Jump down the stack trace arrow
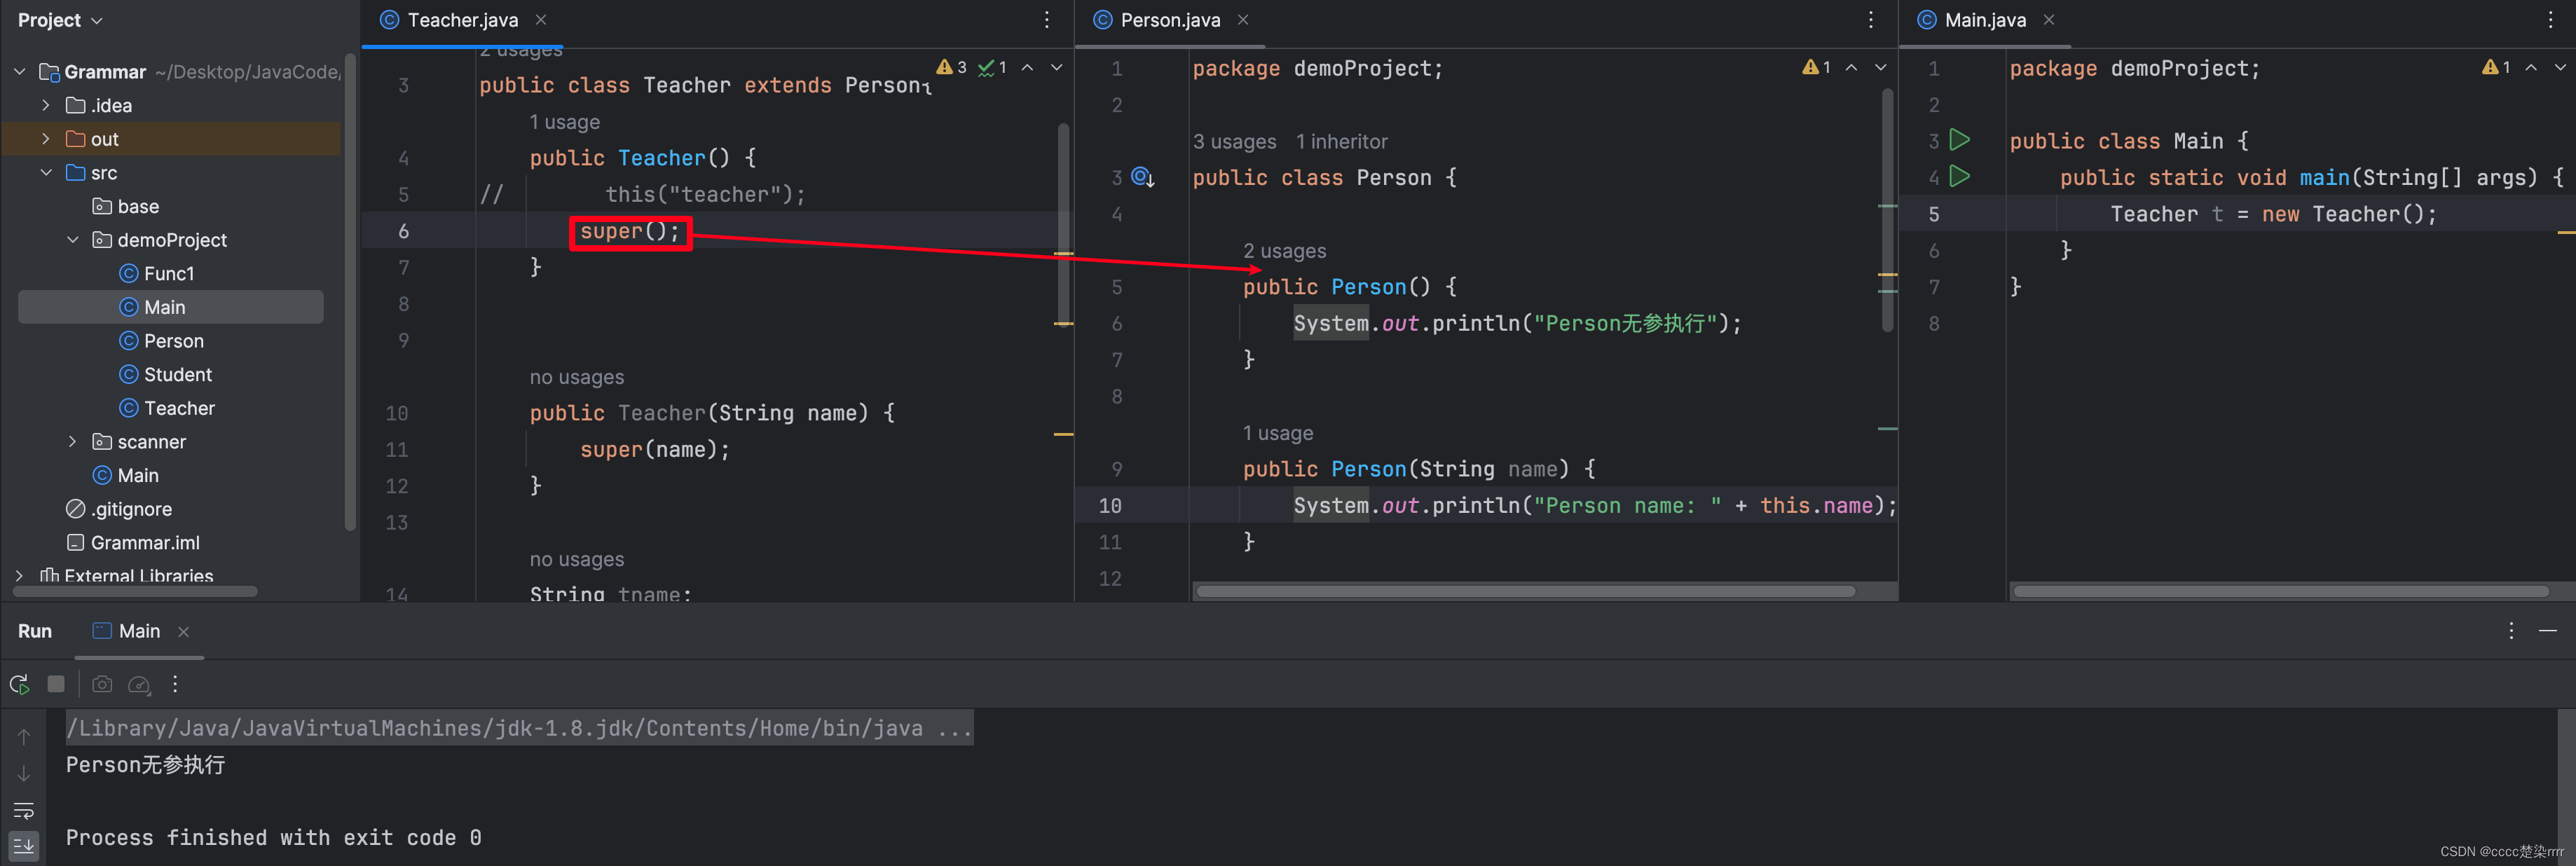This screenshot has height=866, width=2576. click(24, 773)
